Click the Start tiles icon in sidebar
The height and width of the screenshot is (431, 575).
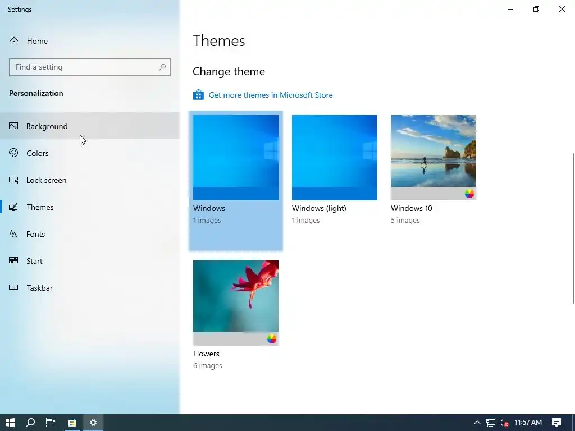pos(13,260)
